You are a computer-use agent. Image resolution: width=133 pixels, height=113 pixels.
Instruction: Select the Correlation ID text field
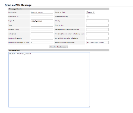[x=42, y=17]
